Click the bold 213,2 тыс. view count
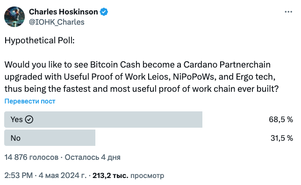 [x=110, y=175]
